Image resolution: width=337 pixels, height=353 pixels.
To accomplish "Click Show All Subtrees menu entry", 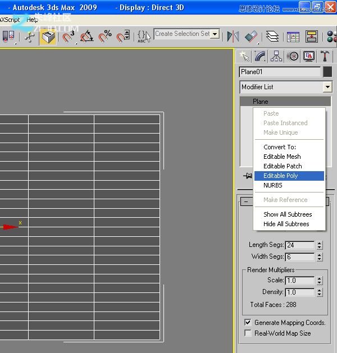I will [x=288, y=214].
